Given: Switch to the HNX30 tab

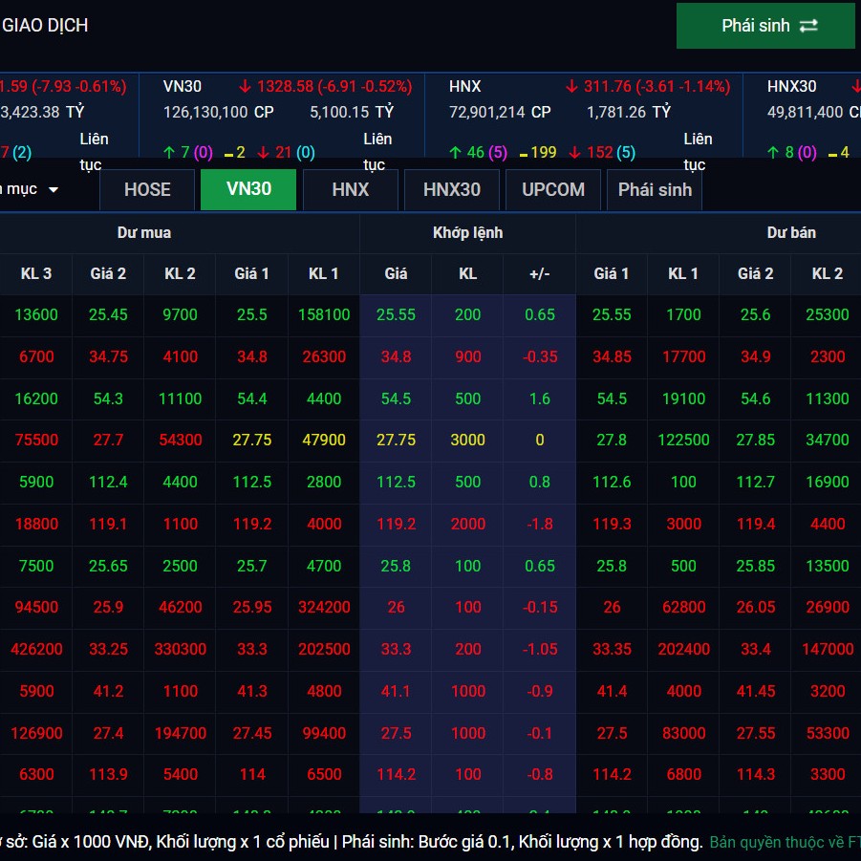Looking at the screenshot, I should click(x=451, y=189).
